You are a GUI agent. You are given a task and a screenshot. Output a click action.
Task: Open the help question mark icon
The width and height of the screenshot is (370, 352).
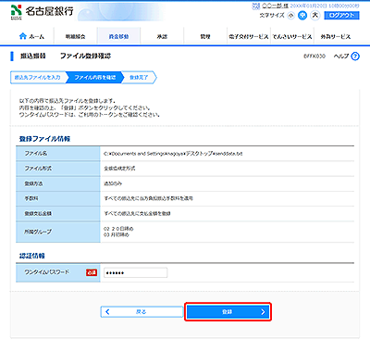pyautogui.click(x=355, y=57)
